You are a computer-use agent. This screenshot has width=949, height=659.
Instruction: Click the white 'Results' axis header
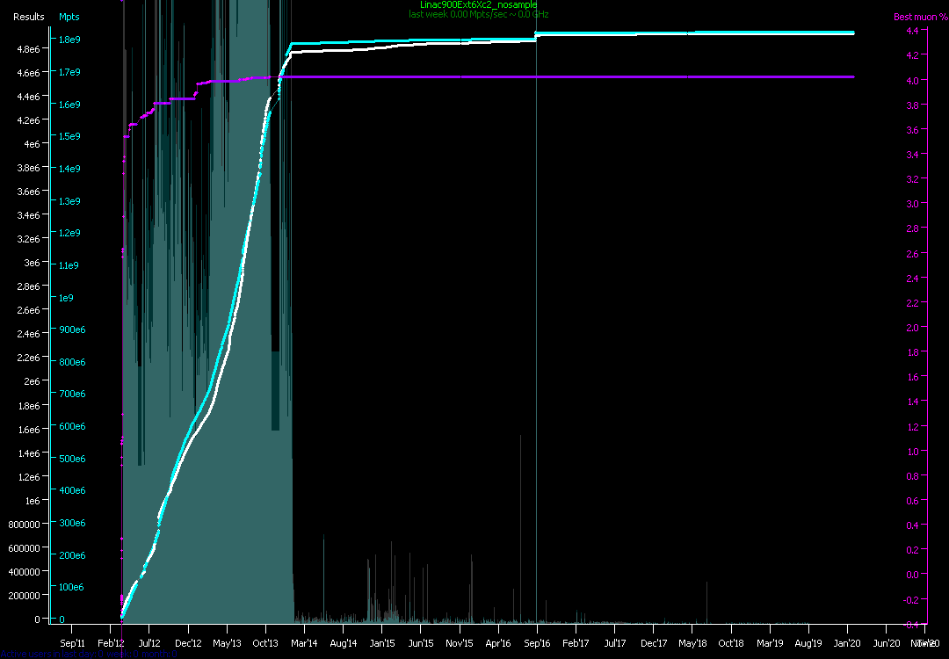click(29, 17)
